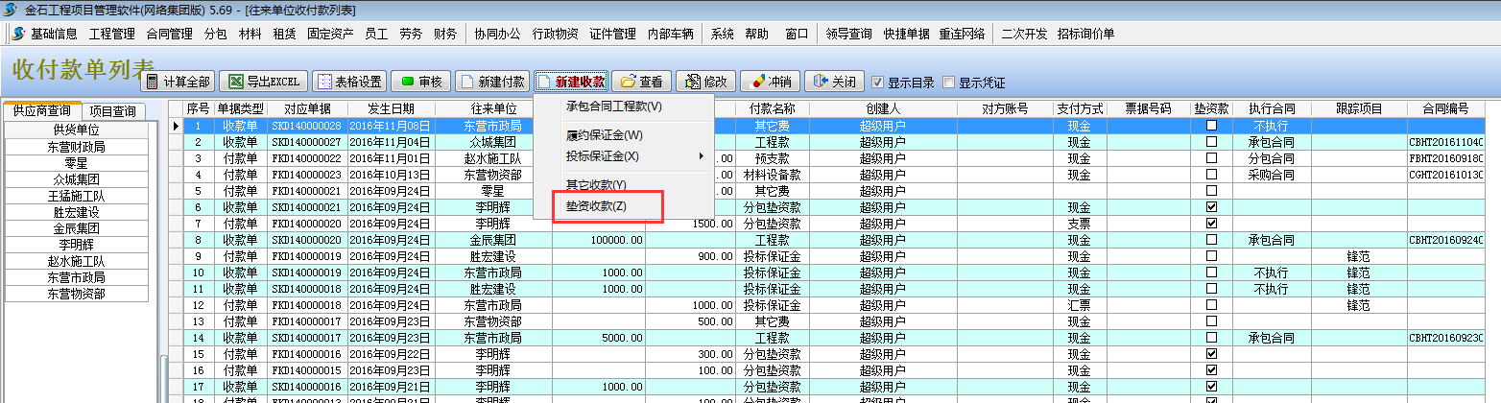Open the 查看 view folder button

click(642, 82)
